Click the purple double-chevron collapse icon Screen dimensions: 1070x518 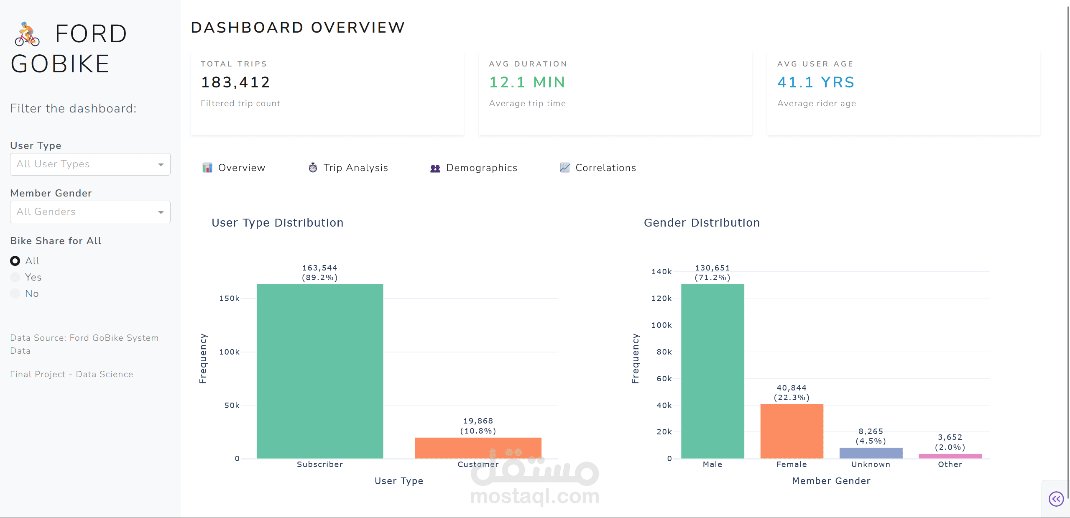click(x=1056, y=499)
